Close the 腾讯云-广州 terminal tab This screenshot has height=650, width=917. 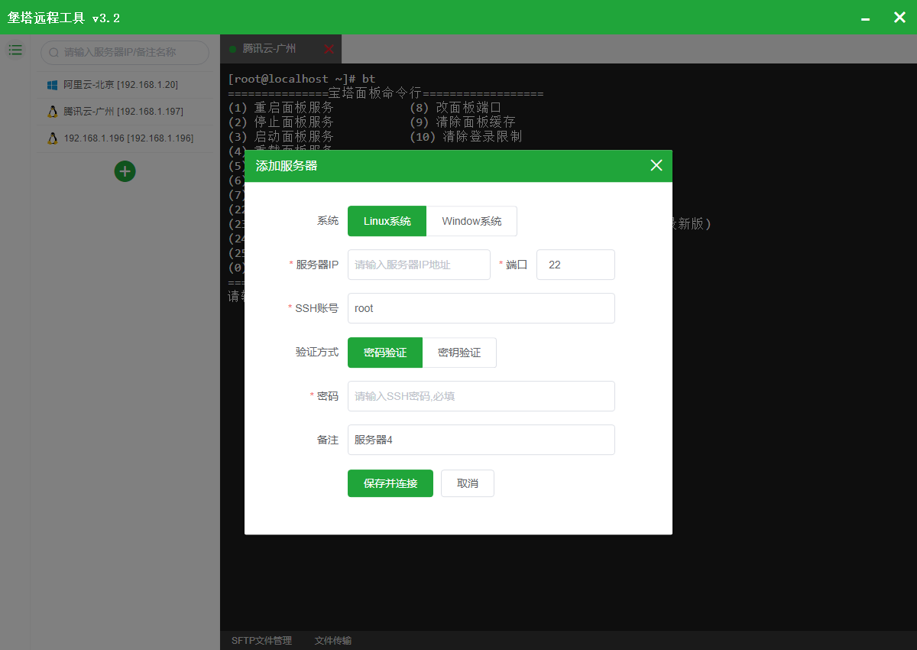coord(329,48)
